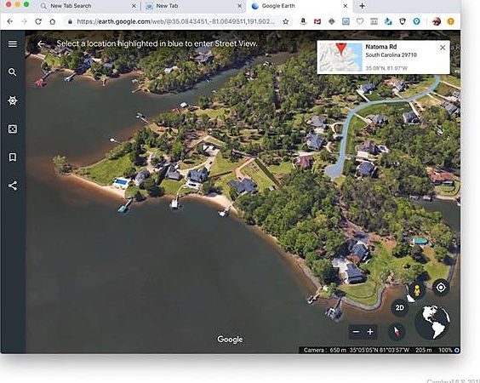The height and width of the screenshot is (383, 480).
Task: Click the Google logo on map
Action: (x=230, y=340)
